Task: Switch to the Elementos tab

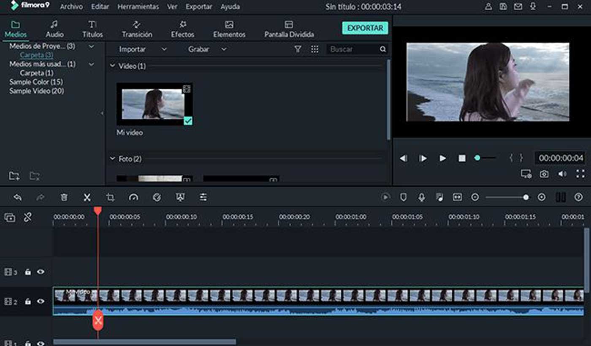Action: pos(229,29)
